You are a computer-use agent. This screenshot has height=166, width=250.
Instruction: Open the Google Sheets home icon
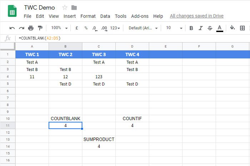click(12, 11)
